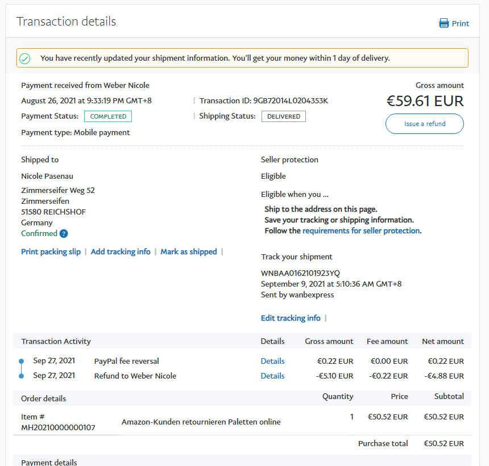Click Edit tracking info
Screen dimensions: 489x466
coord(291,318)
